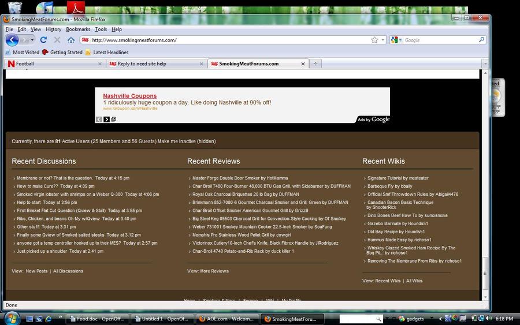Open the Latest Headlines live bookmark
The image size is (520, 325).
pyautogui.click(x=107, y=53)
